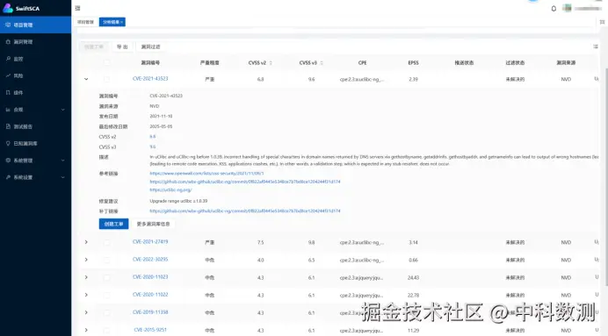Image resolution: width=608 pixels, height=336 pixels.
Task: Open the CVE-2021-43523 link in table
Action: point(150,79)
